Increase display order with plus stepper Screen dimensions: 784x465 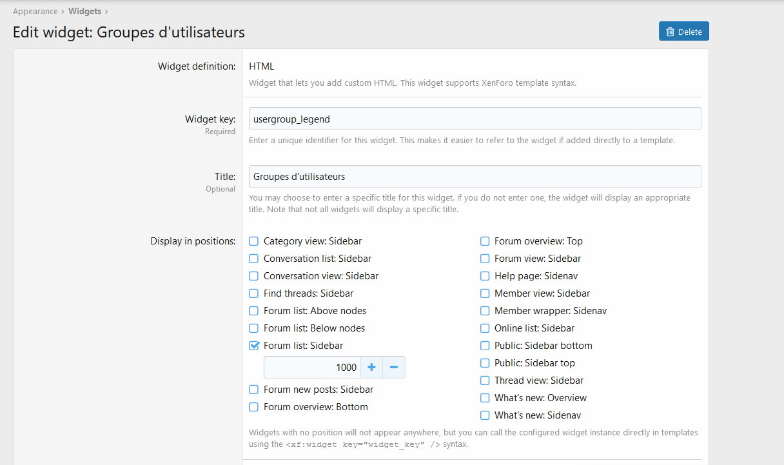(371, 367)
